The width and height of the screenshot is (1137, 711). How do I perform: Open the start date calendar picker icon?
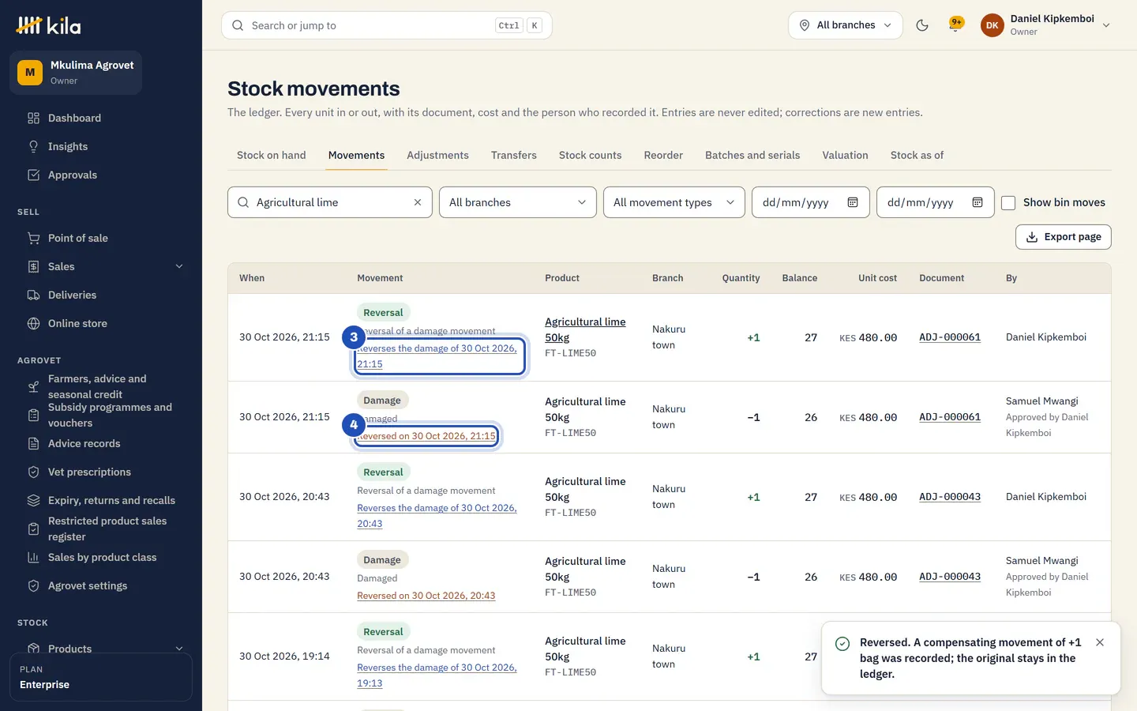pos(853,202)
